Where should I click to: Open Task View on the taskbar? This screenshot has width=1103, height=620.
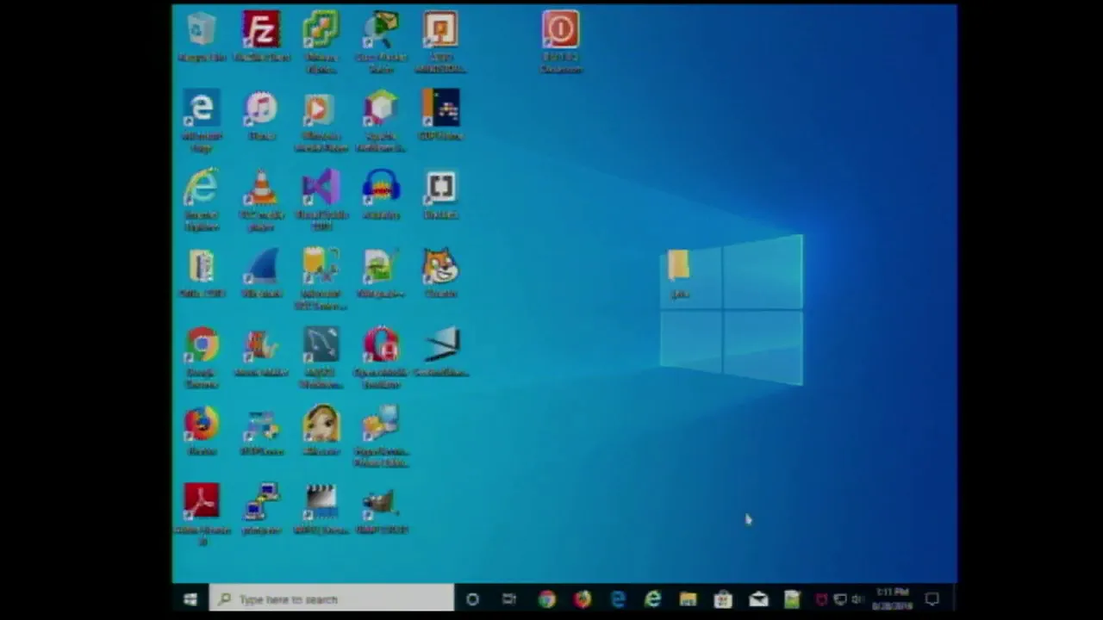pyautogui.click(x=508, y=599)
